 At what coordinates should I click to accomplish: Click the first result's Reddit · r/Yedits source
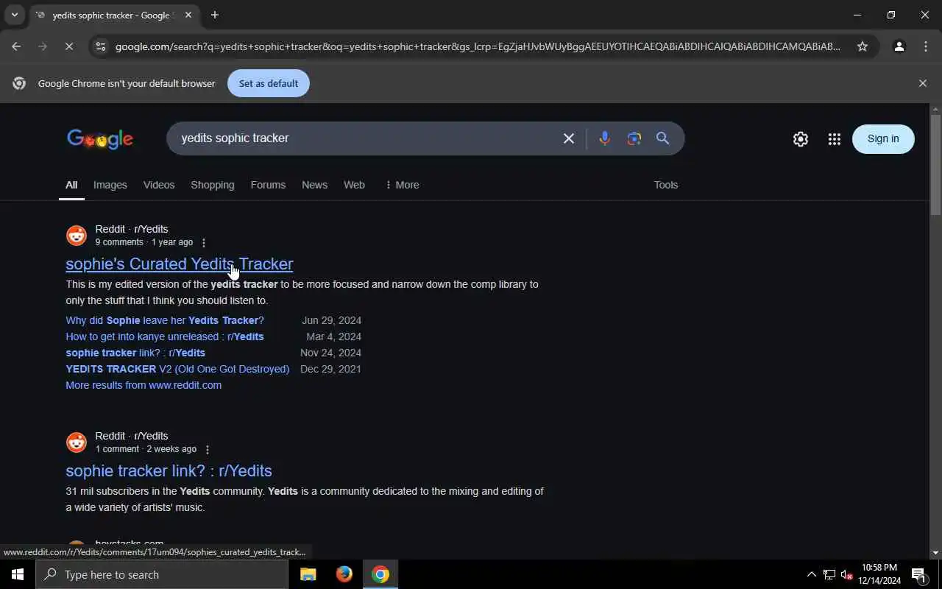(132, 229)
